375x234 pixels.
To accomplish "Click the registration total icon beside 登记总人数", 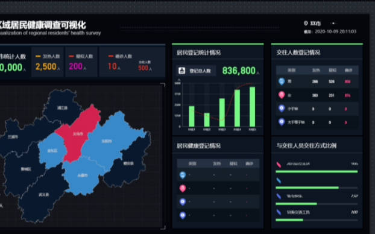I will (x=181, y=71).
